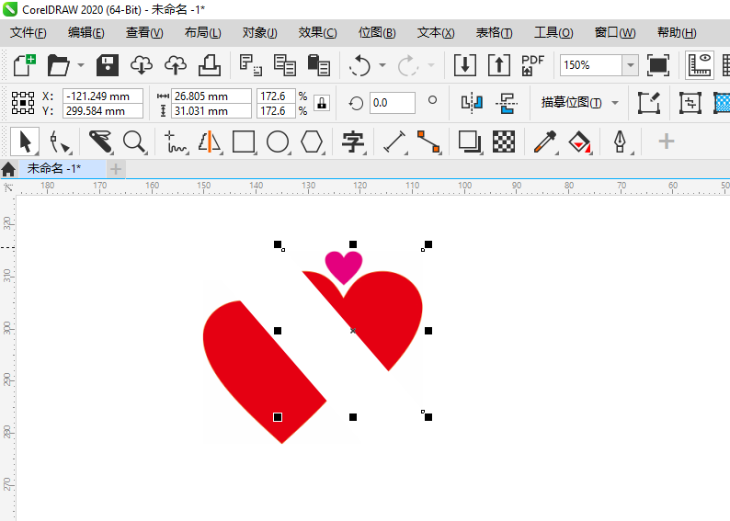Select the Zoom magnifier tool

coord(134,142)
